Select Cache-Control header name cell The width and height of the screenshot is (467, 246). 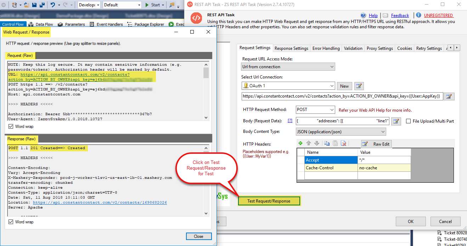pyautogui.click(x=331, y=168)
